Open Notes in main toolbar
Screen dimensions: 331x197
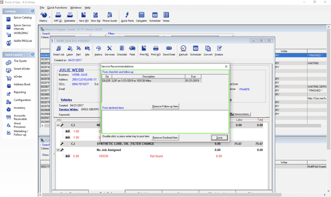click(x=166, y=17)
